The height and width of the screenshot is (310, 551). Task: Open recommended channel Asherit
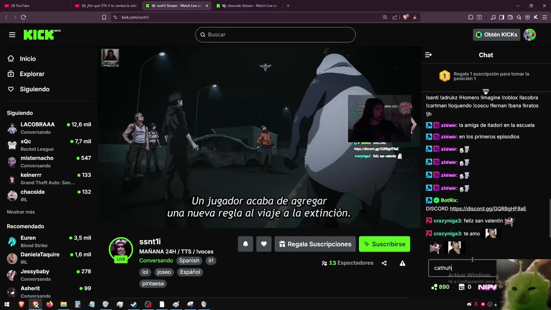[x=49, y=291]
